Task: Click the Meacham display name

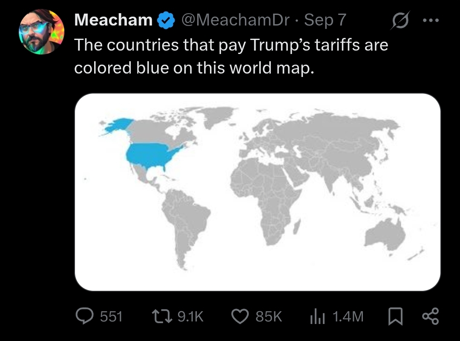Action: 113,20
